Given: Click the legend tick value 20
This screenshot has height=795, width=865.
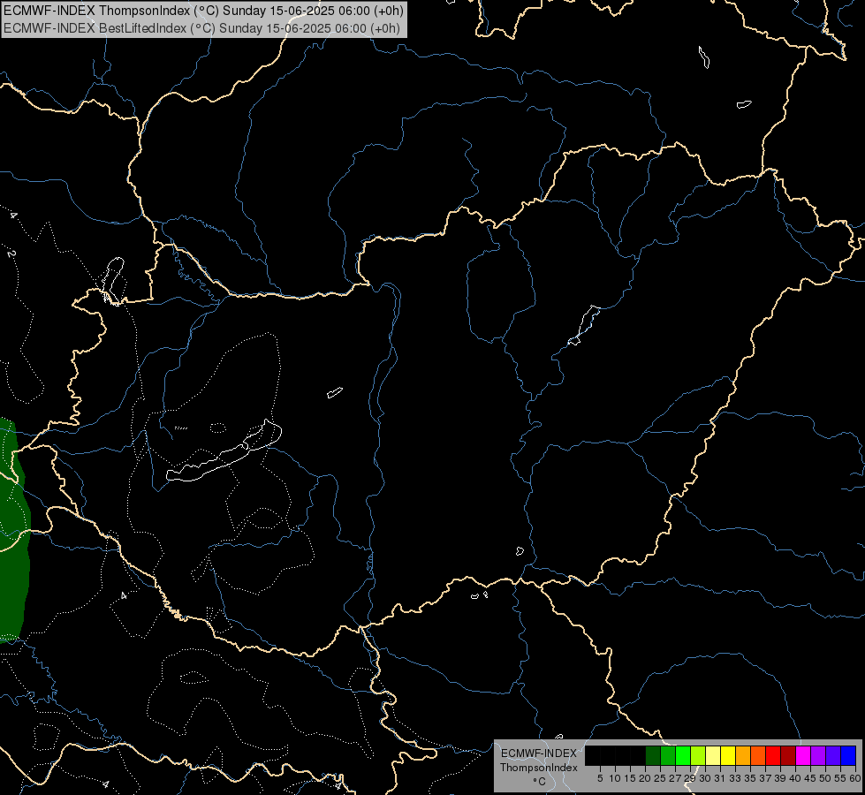Looking at the screenshot, I should pos(645,778).
